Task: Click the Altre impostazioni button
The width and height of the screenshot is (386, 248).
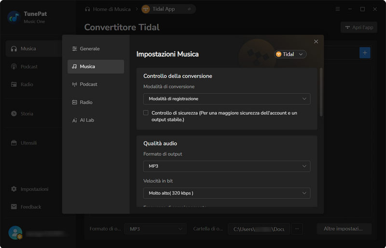Action: (x=344, y=229)
